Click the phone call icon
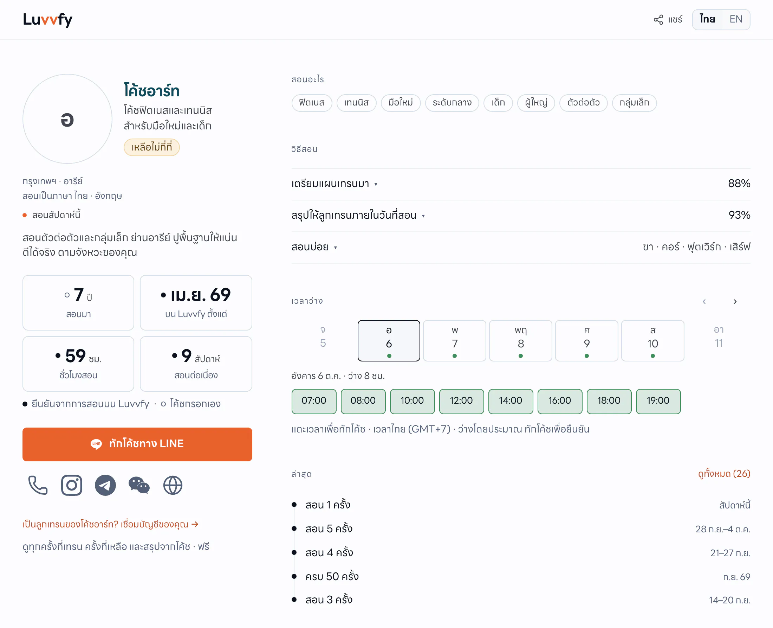773x628 pixels. click(38, 485)
